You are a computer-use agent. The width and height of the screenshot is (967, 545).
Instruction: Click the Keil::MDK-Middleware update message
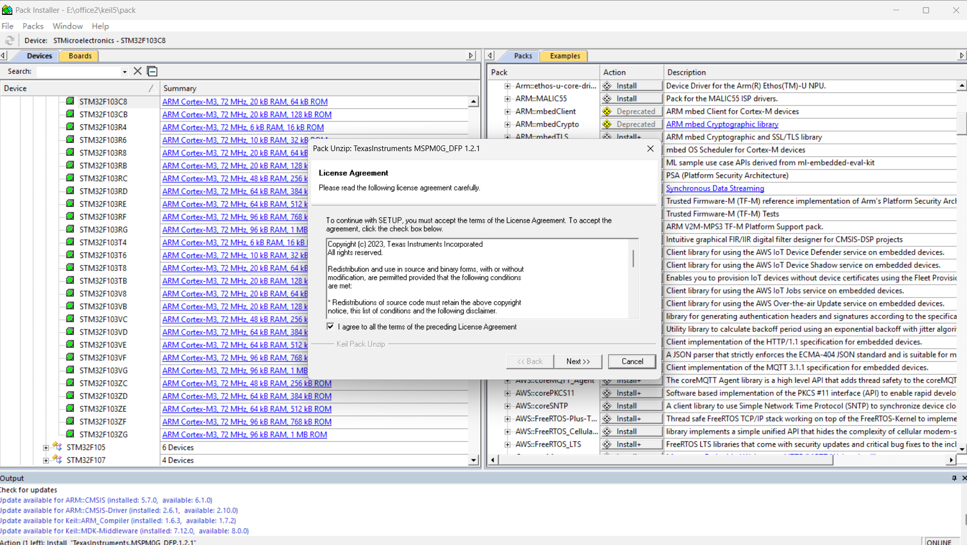click(x=124, y=531)
